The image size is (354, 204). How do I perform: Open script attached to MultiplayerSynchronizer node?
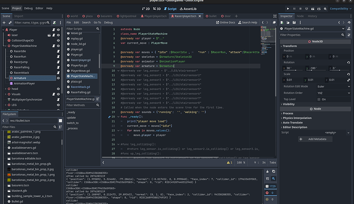pos(58,99)
